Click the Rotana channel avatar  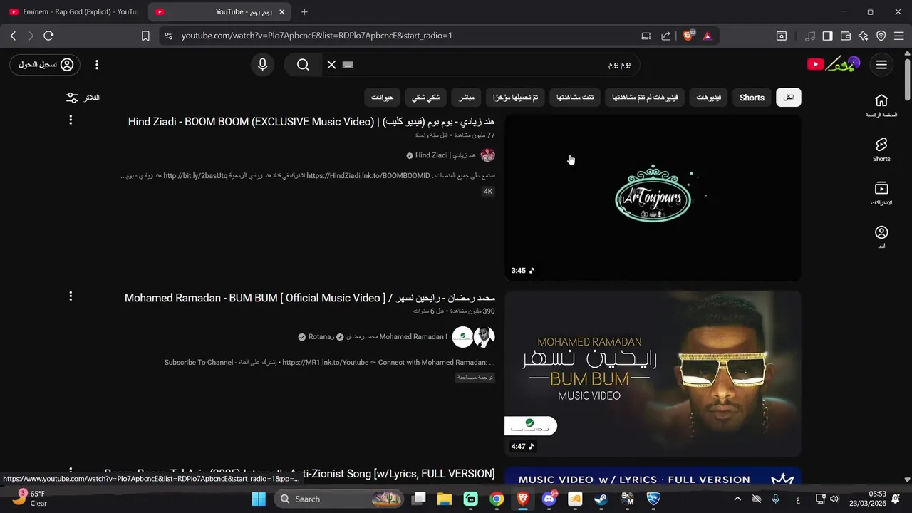462,337
